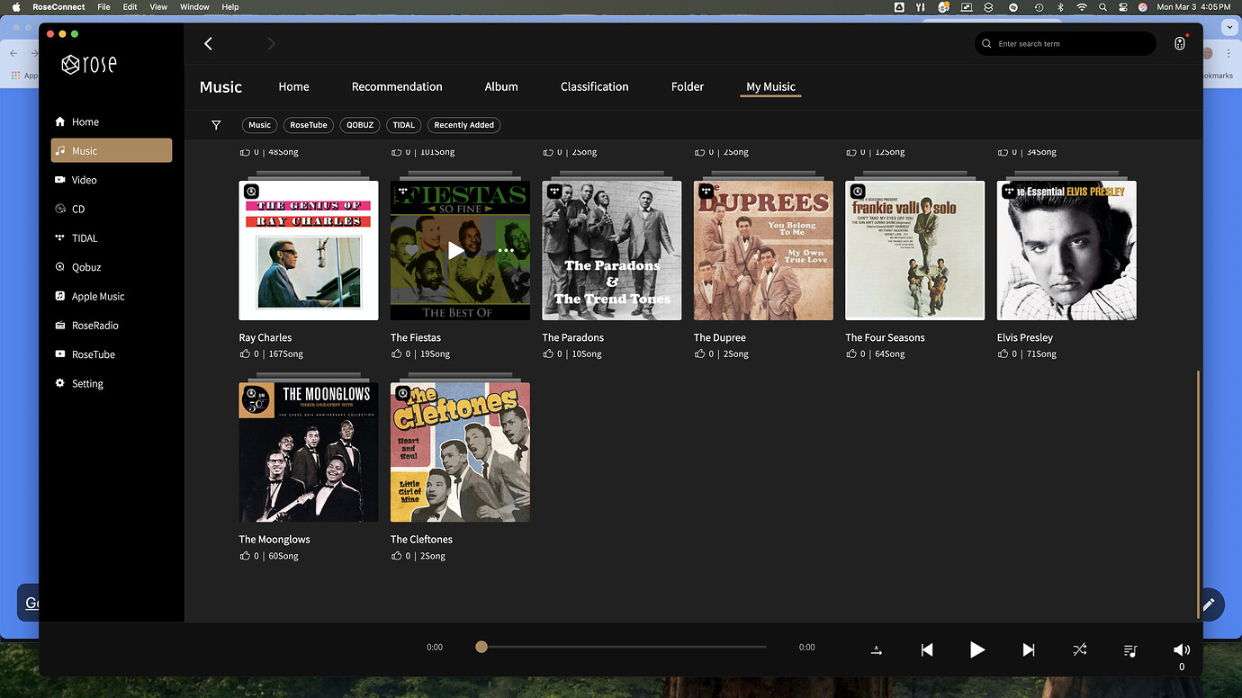The height and width of the screenshot is (698, 1242).
Task: Open The Duprees album cover
Action: click(x=763, y=250)
